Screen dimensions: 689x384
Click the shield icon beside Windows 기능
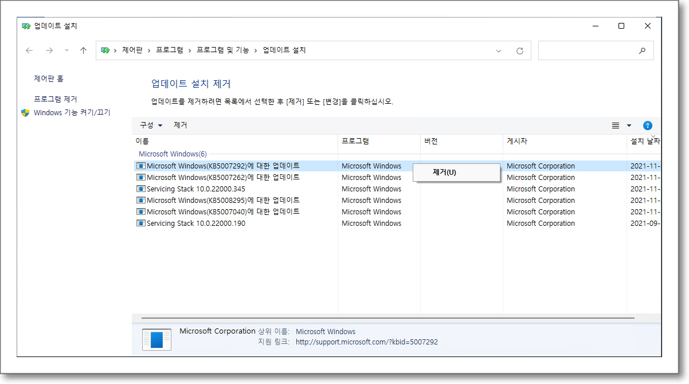click(25, 112)
